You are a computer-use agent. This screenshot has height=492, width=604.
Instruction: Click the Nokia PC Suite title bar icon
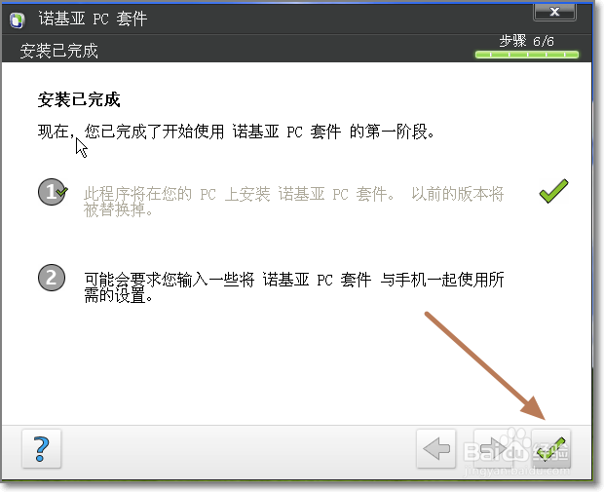[17, 20]
